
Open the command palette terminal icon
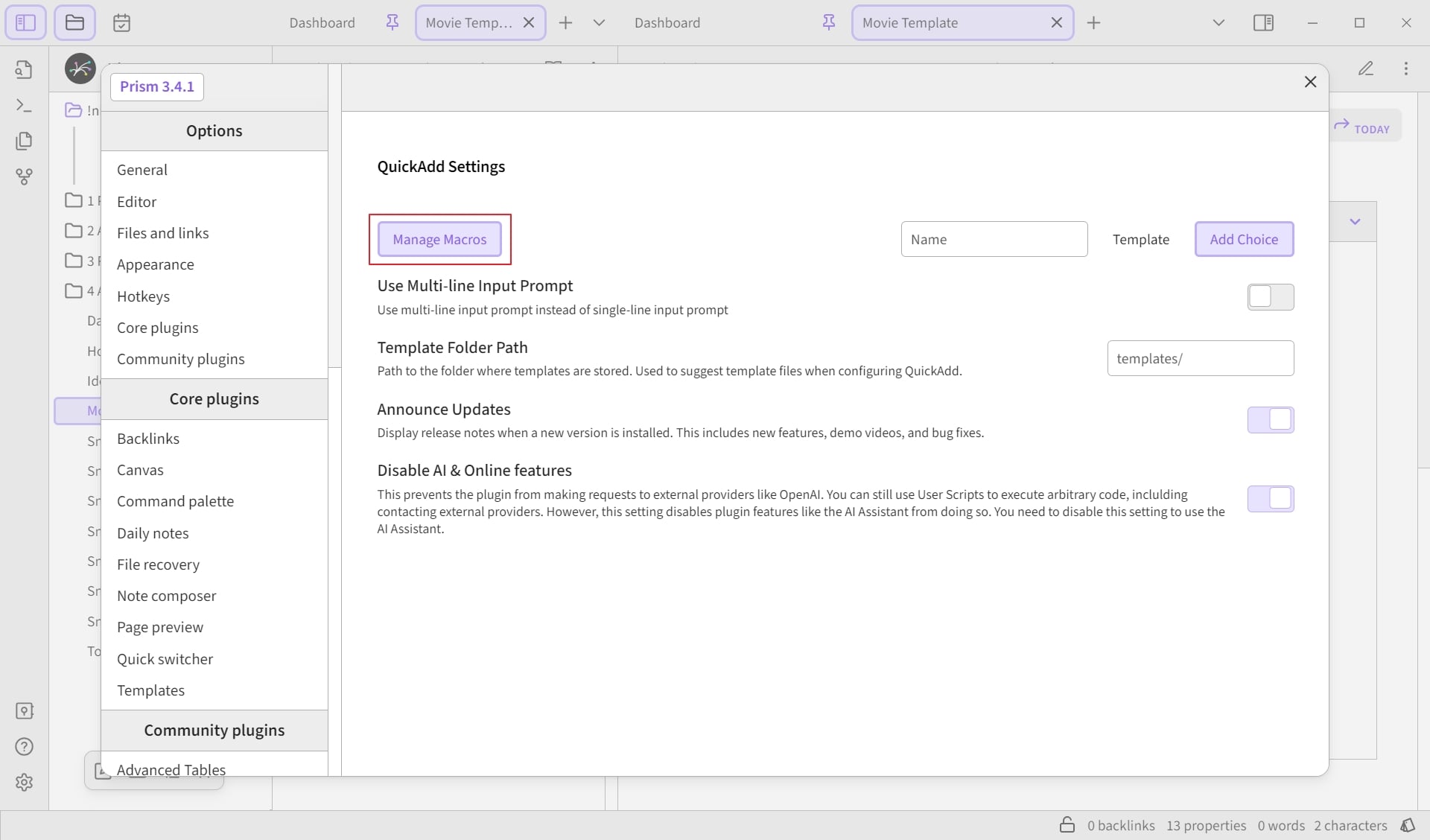(24, 106)
